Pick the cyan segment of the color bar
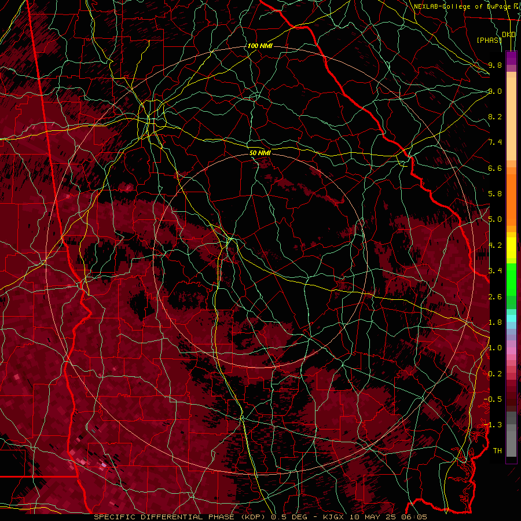This screenshot has height=521, width=521. click(511, 318)
